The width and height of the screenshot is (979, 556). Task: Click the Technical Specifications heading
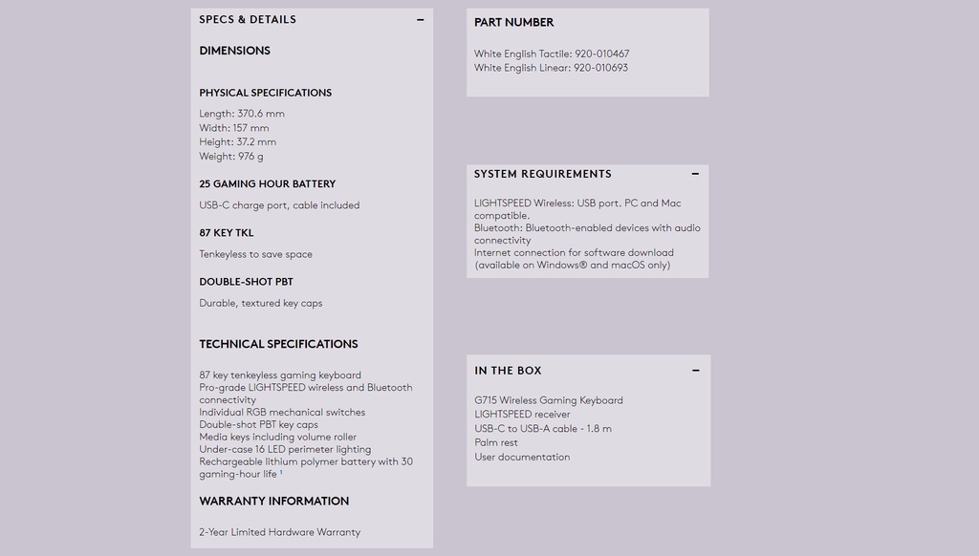(x=278, y=344)
